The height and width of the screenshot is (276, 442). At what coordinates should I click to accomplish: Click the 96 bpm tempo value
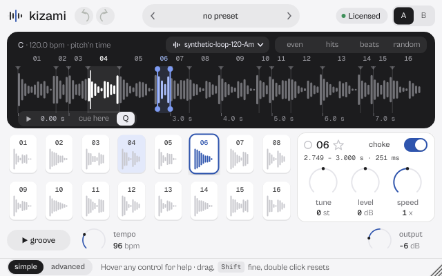point(126,246)
